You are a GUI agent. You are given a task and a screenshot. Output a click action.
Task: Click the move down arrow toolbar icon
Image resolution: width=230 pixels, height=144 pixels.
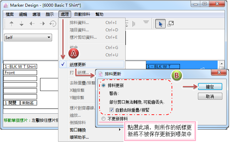22,23
